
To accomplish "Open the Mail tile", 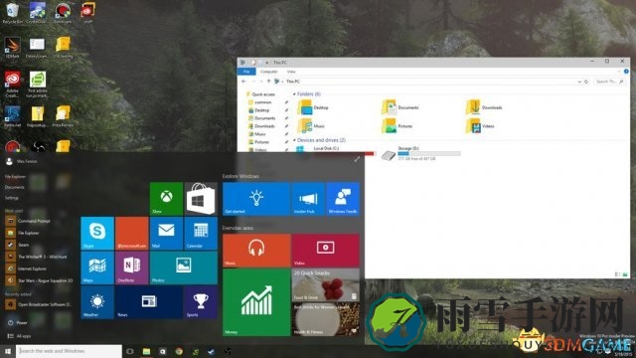I will pos(166,233).
